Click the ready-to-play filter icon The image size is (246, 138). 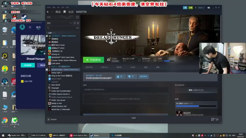(x=78, y=23)
